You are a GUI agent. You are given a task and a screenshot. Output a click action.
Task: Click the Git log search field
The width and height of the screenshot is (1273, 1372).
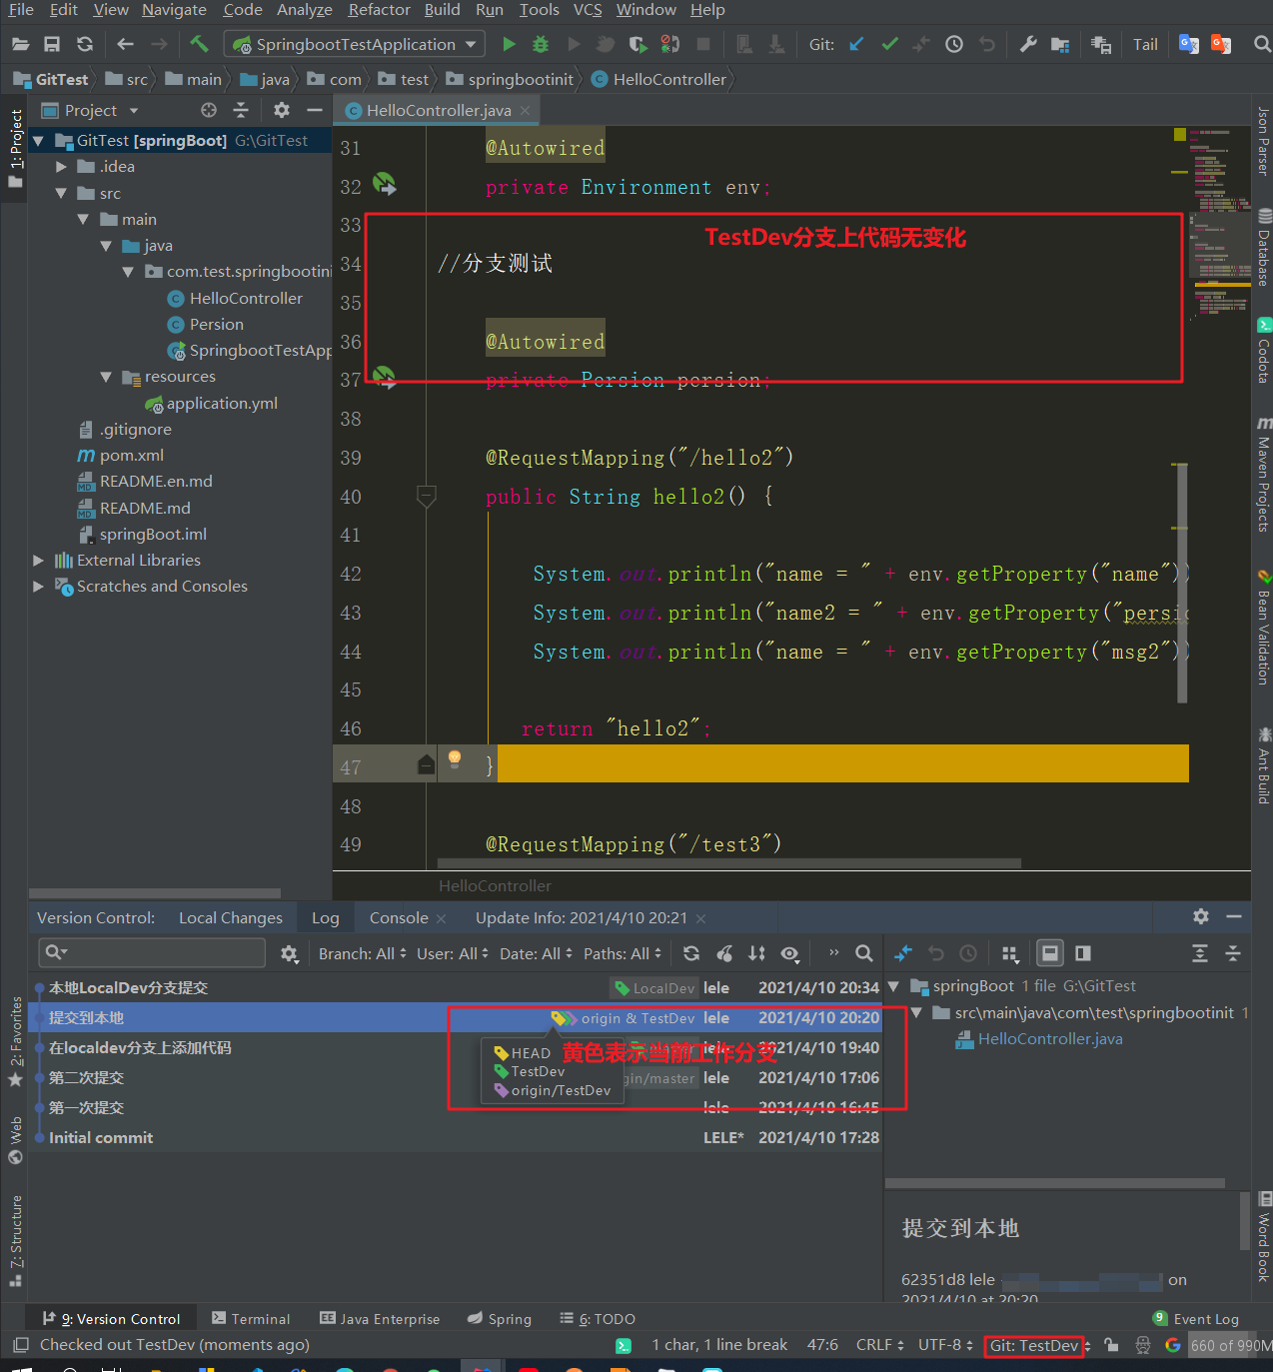click(x=150, y=952)
